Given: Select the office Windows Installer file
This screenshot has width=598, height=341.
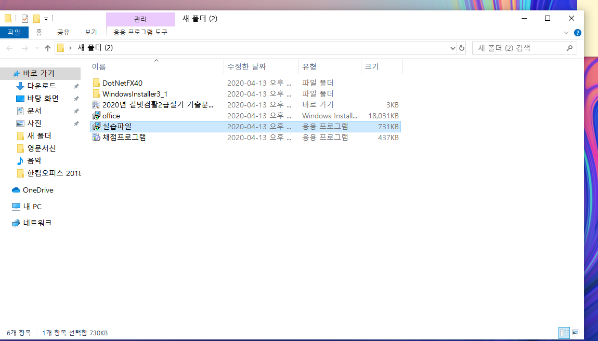Looking at the screenshot, I should pyautogui.click(x=111, y=116).
